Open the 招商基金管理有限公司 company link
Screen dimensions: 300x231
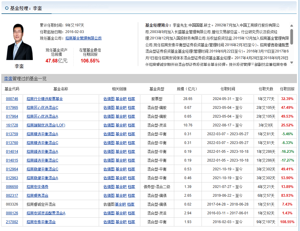(x=83, y=38)
